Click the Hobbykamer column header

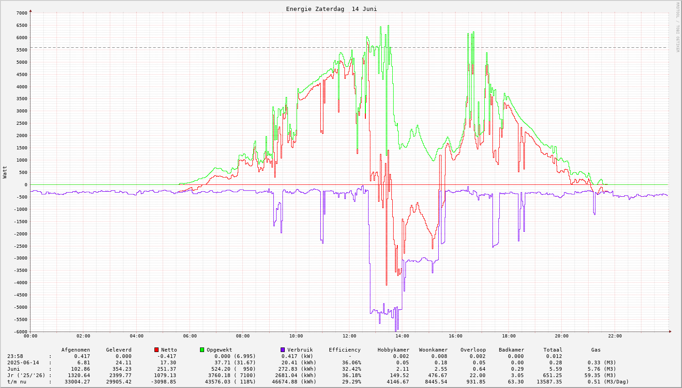393,350
